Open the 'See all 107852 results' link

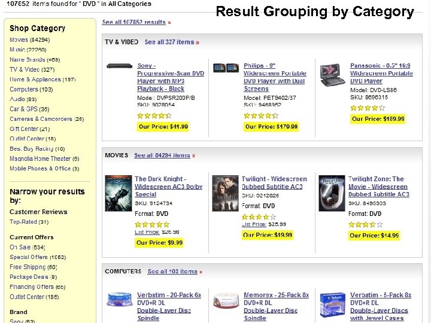click(133, 22)
